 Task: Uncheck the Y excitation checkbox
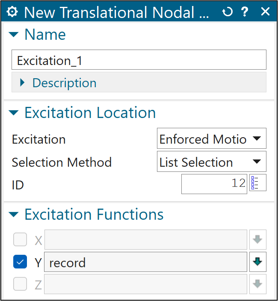[x=20, y=262]
